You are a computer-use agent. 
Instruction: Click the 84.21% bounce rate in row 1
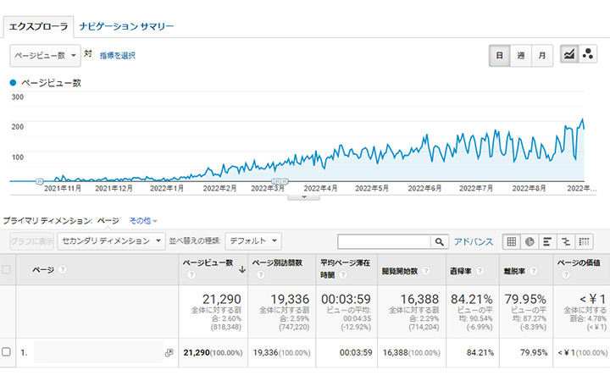tap(480, 352)
